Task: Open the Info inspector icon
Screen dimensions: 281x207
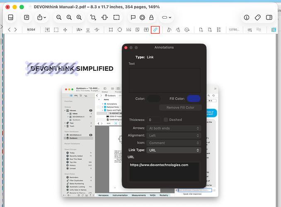Action: click(x=247, y=17)
